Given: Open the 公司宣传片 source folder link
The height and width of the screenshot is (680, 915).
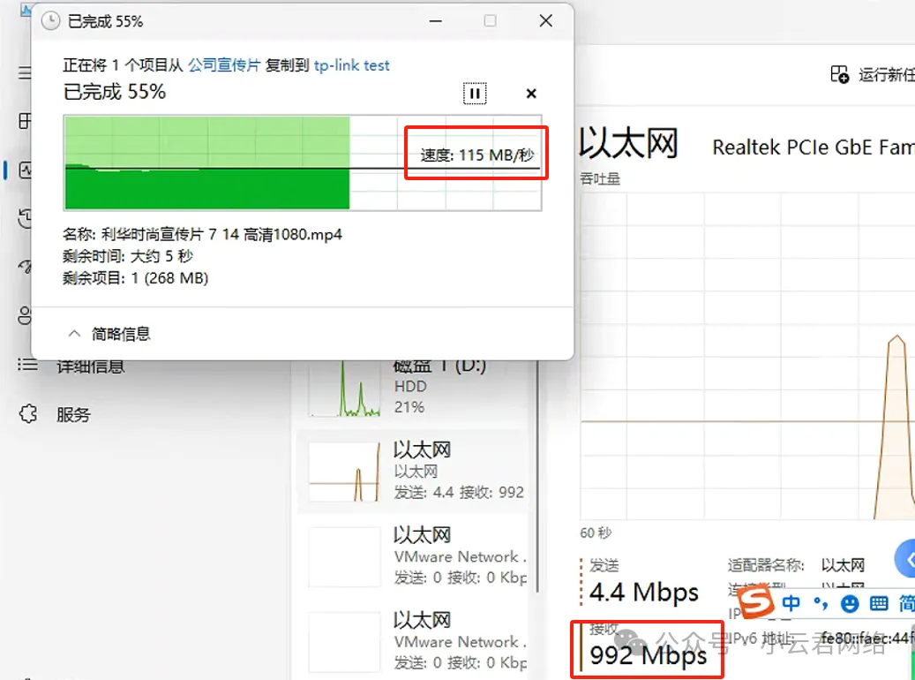Looking at the screenshot, I should point(224,65).
